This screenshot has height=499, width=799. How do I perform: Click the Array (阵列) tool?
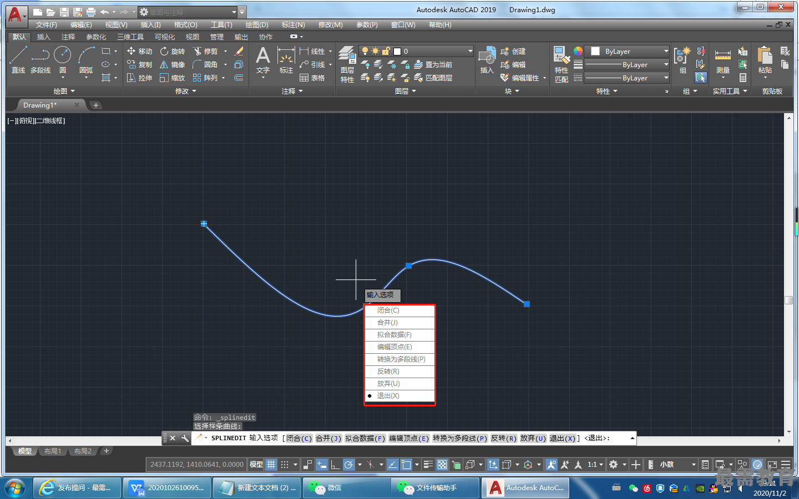pyautogui.click(x=205, y=78)
